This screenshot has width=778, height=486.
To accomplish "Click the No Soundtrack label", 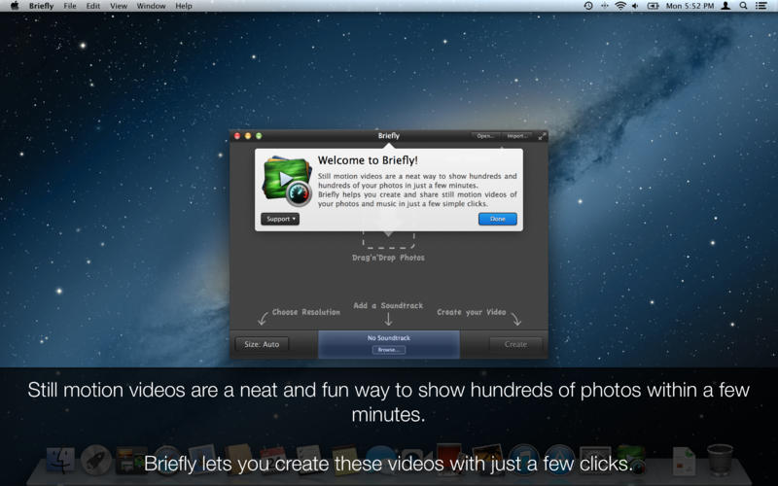I will tap(388, 337).
